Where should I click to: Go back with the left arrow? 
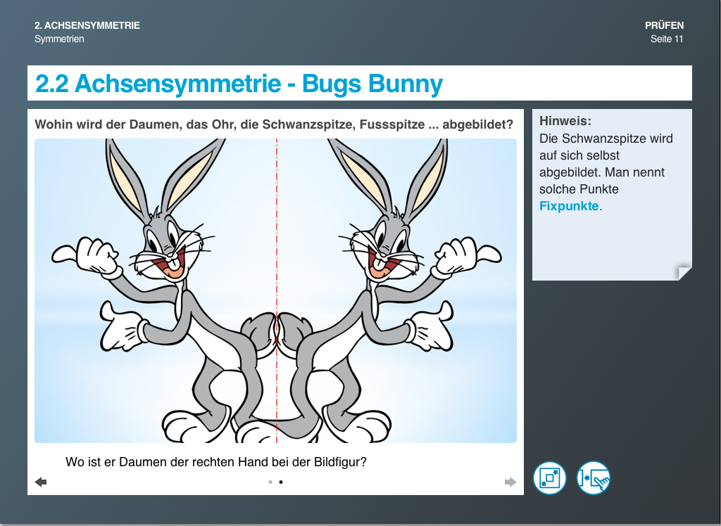point(41,482)
